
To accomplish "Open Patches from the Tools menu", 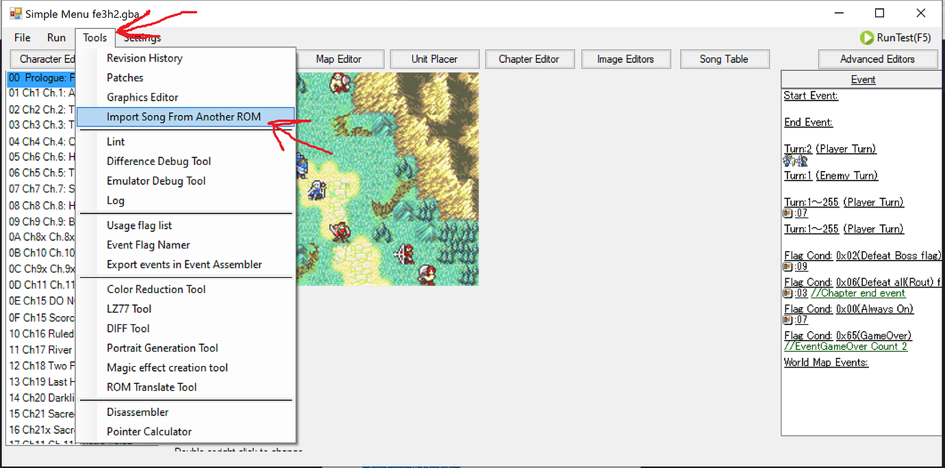I will [125, 77].
